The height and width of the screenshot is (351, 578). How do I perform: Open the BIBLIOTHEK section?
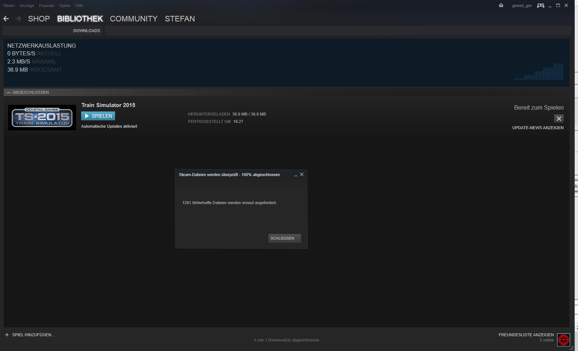coord(80,19)
